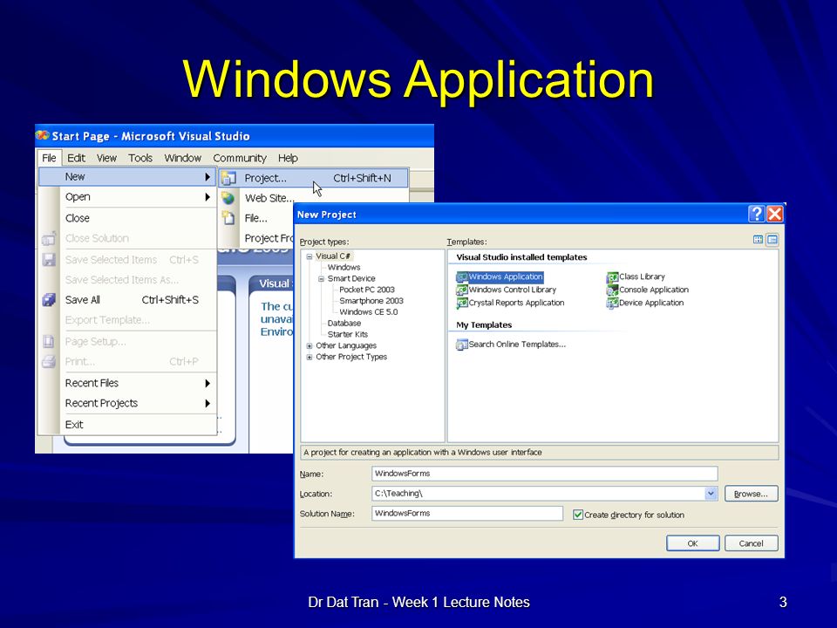The width and height of the screenshot is (837, 628).
Task: Click the greyed Print printer icon
Action: [x=49, y=361]
